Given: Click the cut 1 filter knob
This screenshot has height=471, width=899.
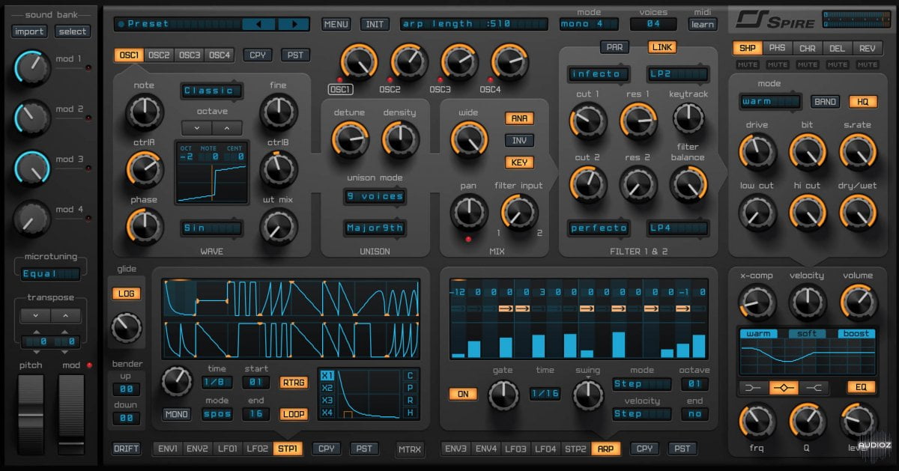Looking at the screenshot, I should click(588, 121).
